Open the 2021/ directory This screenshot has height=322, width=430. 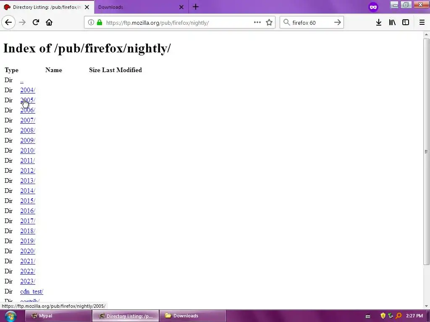[x=27, y=261]
